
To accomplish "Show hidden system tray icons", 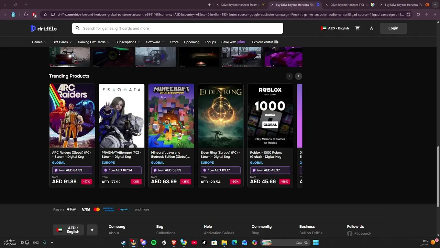I will pyautogui.click(x=52, y=242).
